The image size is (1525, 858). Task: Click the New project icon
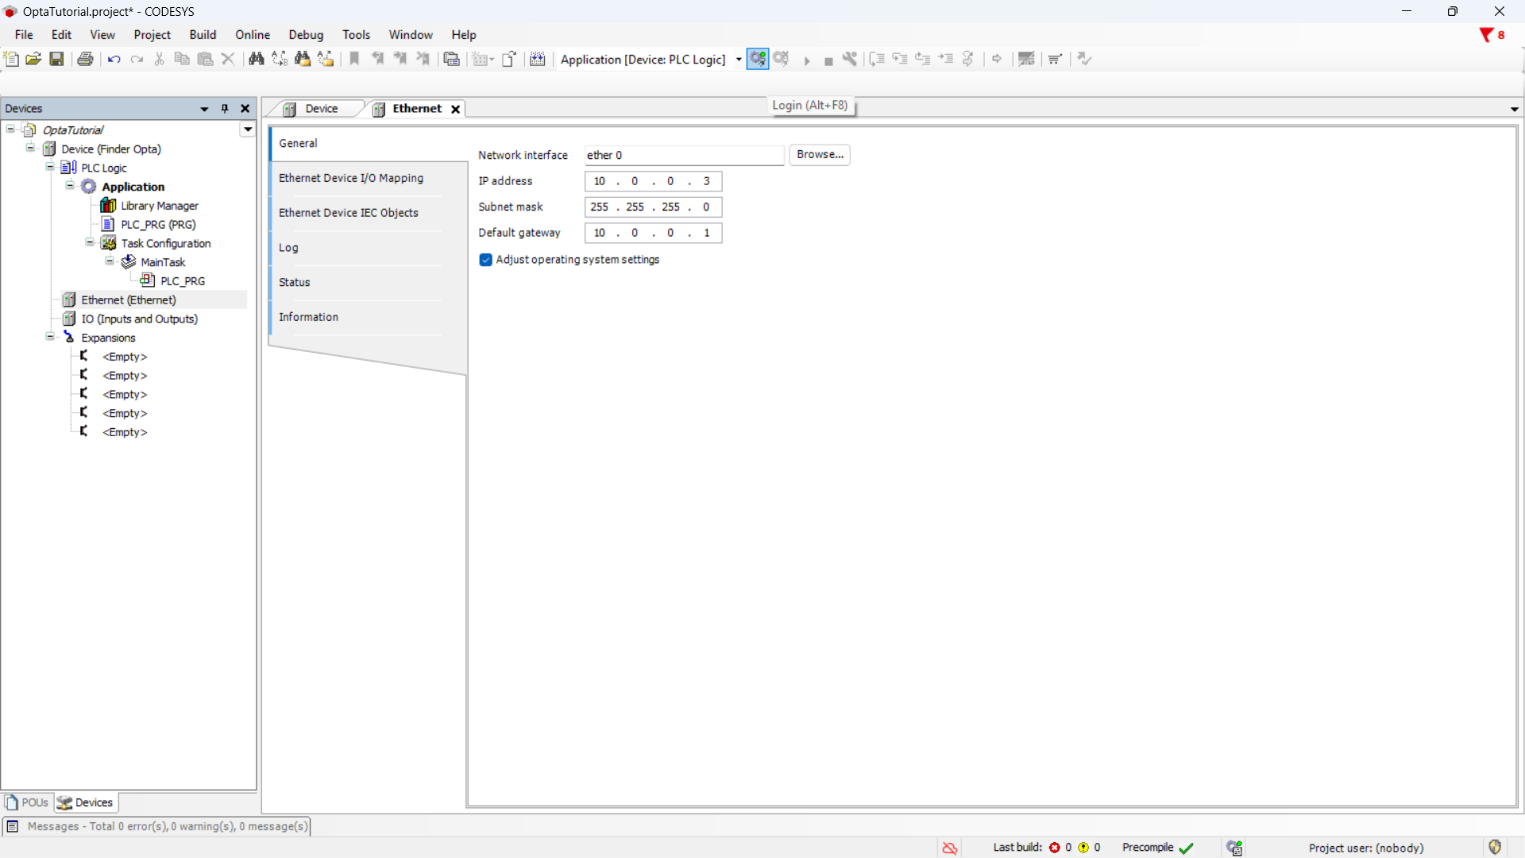(x=11, y=59)
